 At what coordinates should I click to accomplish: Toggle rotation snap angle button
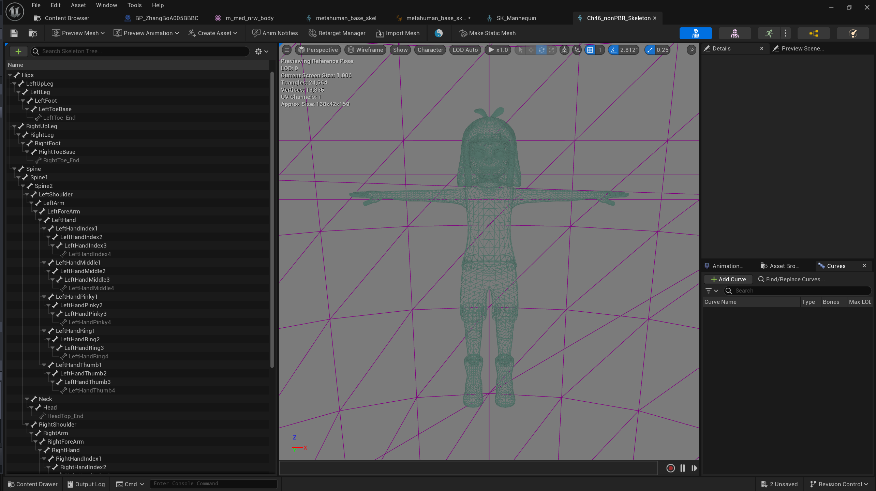point(614,50)
